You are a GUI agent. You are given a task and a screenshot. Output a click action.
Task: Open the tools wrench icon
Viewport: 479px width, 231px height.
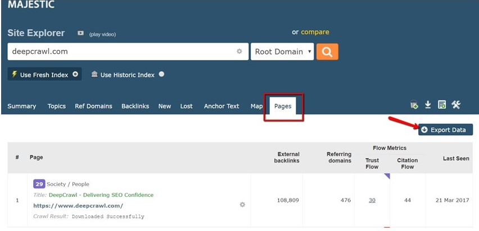tap(456, 105)
